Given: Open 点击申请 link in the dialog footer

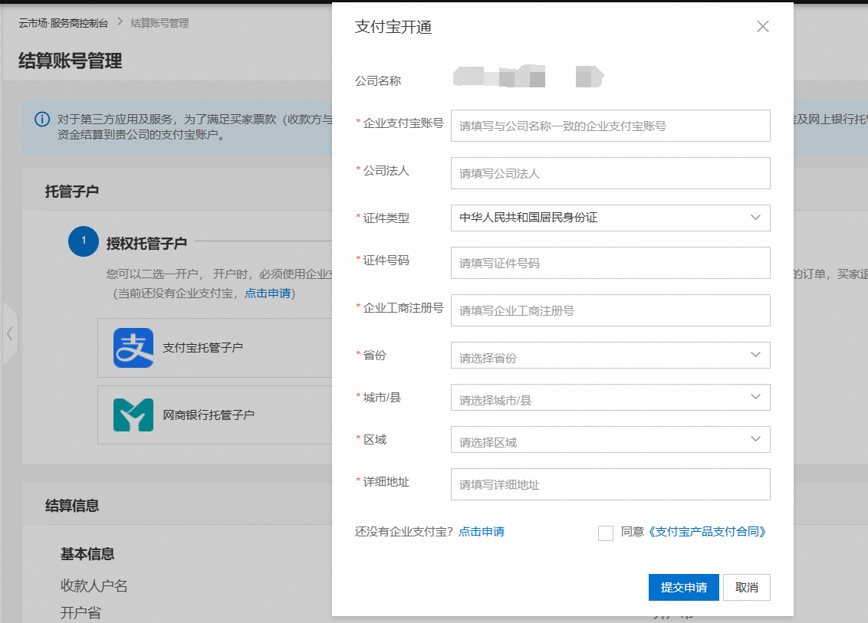Looking at the screenshot, I should (x=482, y=532).
